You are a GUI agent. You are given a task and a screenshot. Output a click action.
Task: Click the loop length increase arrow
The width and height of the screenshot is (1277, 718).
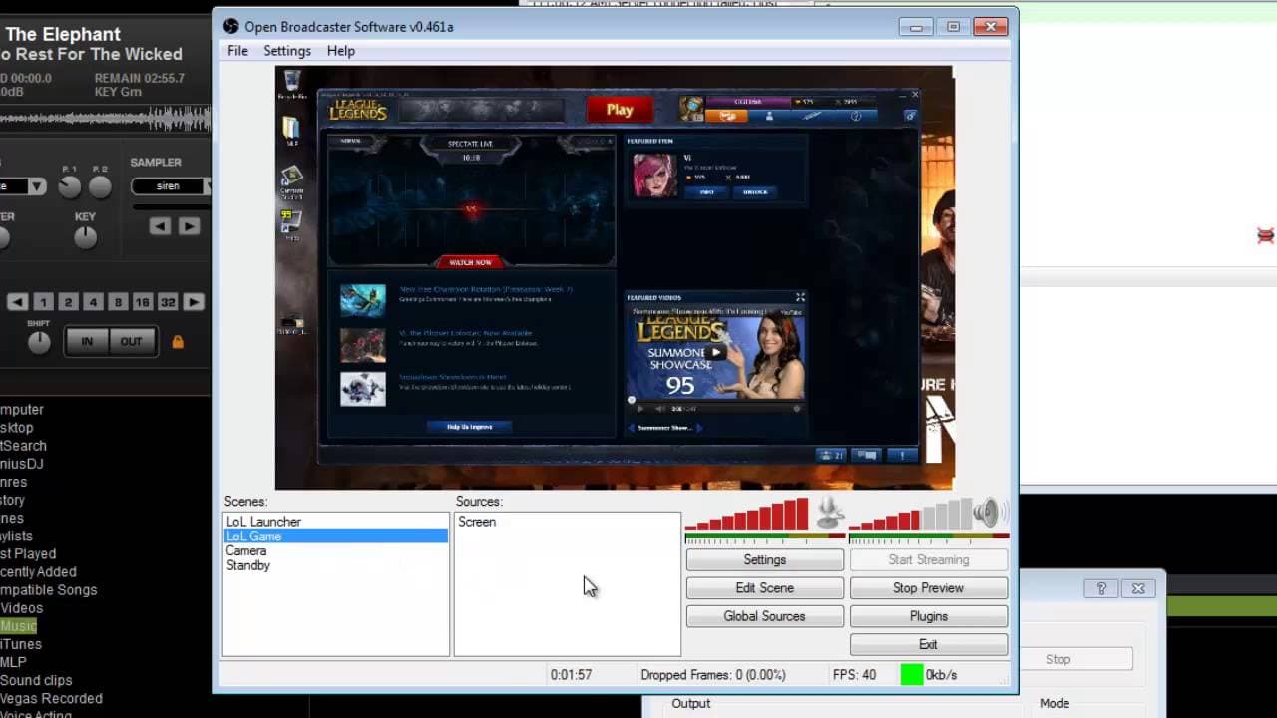(194, 302)
